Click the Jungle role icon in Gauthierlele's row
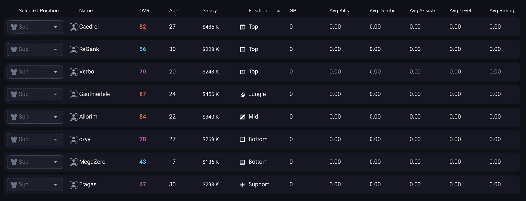Screen dimensions: 526x201 242,95
